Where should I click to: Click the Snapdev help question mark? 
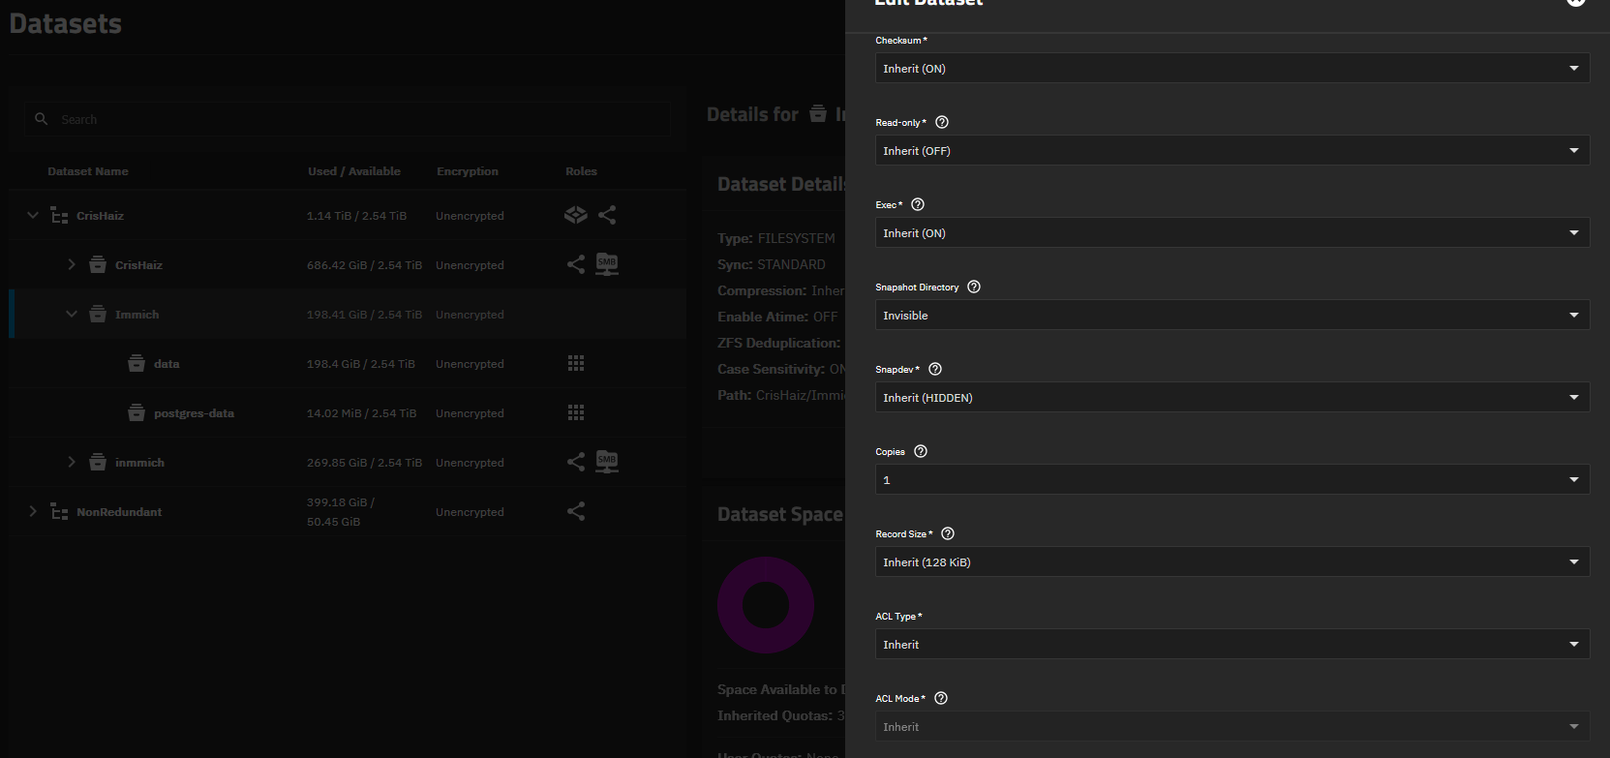click(935, 369)
